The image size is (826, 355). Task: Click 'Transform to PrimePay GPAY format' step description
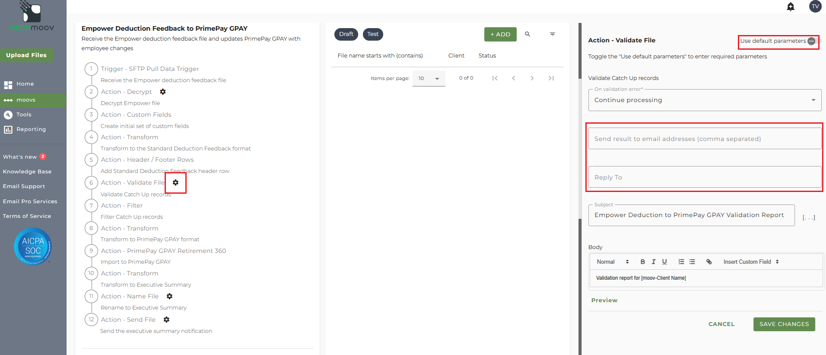[x=150, y=240]
